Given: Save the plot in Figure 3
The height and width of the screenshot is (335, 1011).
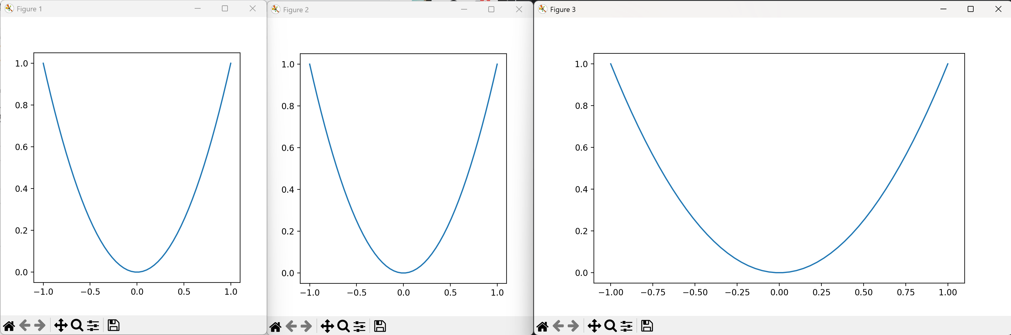Looking at the screenshot, I should [x=647, y=326].
